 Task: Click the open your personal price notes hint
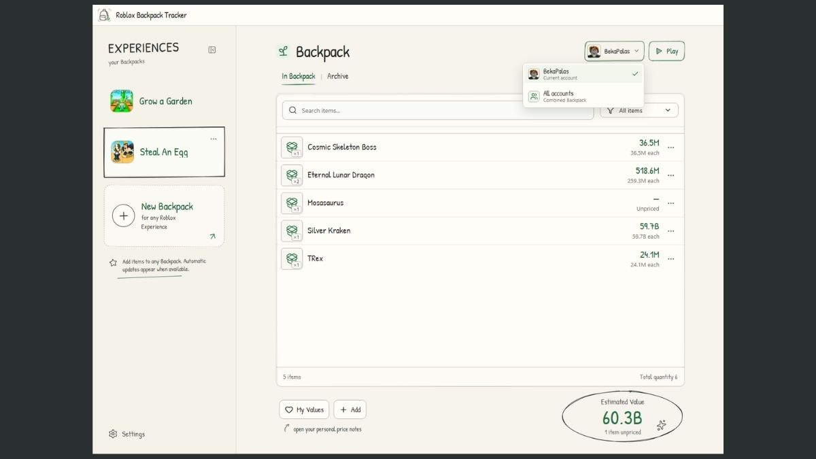(327, 429)
